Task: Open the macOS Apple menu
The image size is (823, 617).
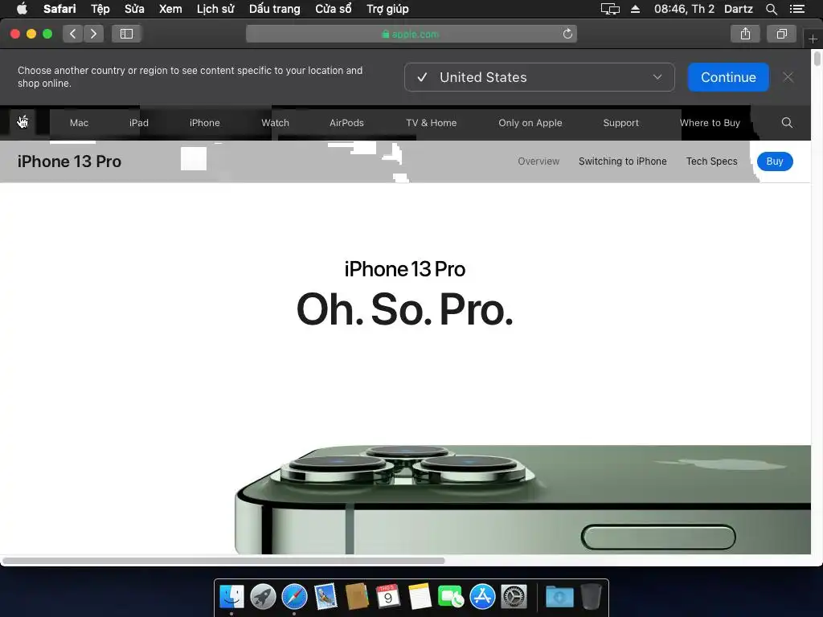Action: tap(22, 9)
